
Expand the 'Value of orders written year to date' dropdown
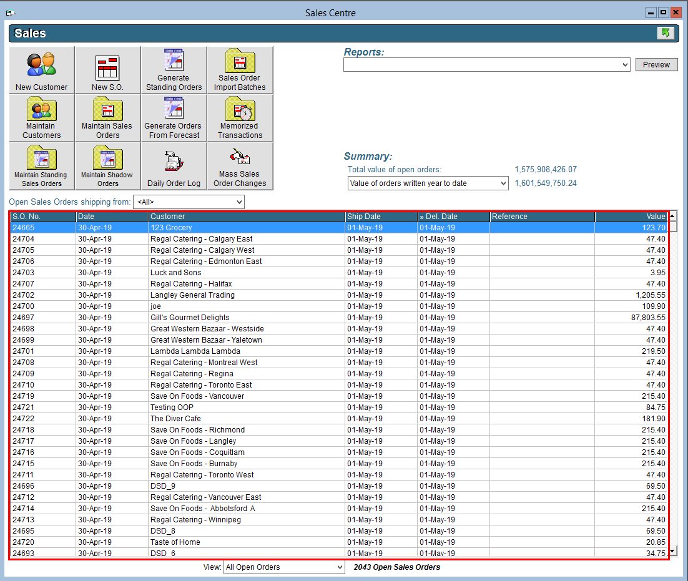pyautogui.click(x=503, y=183)
